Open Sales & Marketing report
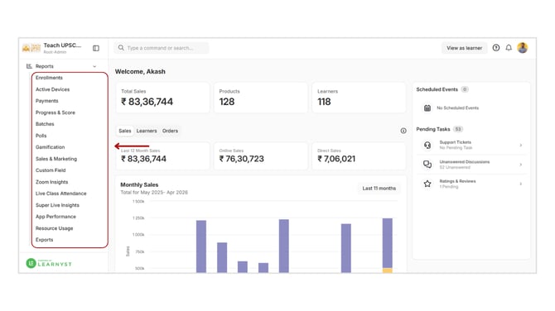 tap(56, 159)
